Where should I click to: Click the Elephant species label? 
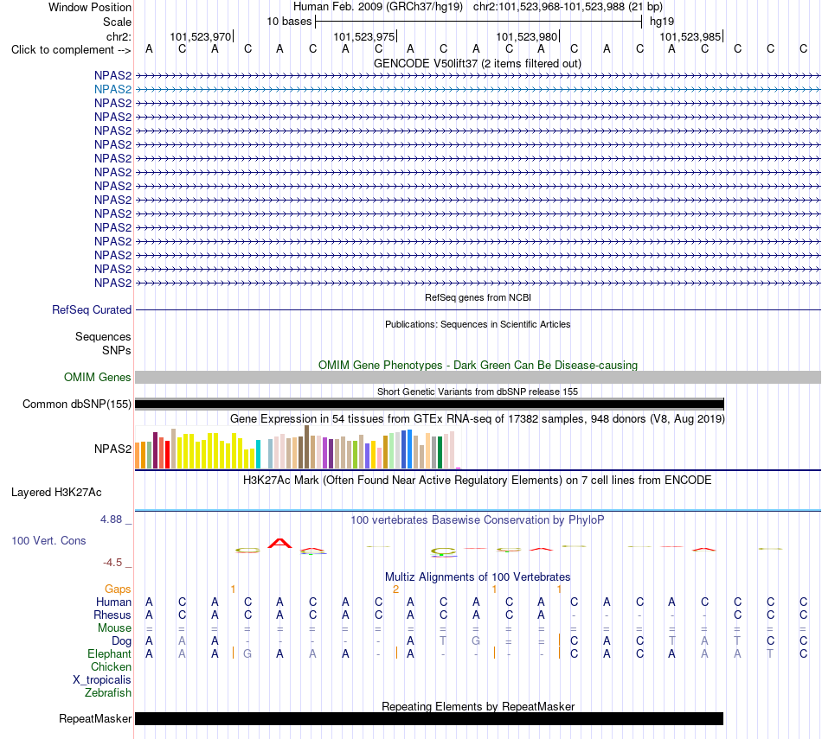pyautogui.click(x=109, y=654)
